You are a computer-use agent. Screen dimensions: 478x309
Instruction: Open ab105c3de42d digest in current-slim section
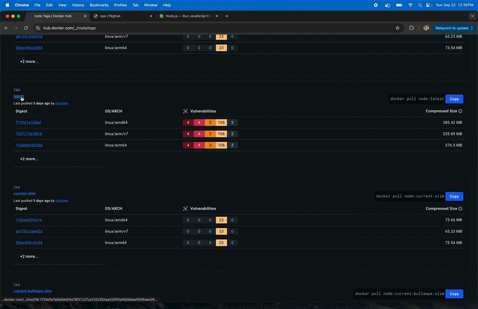(29, 231)
